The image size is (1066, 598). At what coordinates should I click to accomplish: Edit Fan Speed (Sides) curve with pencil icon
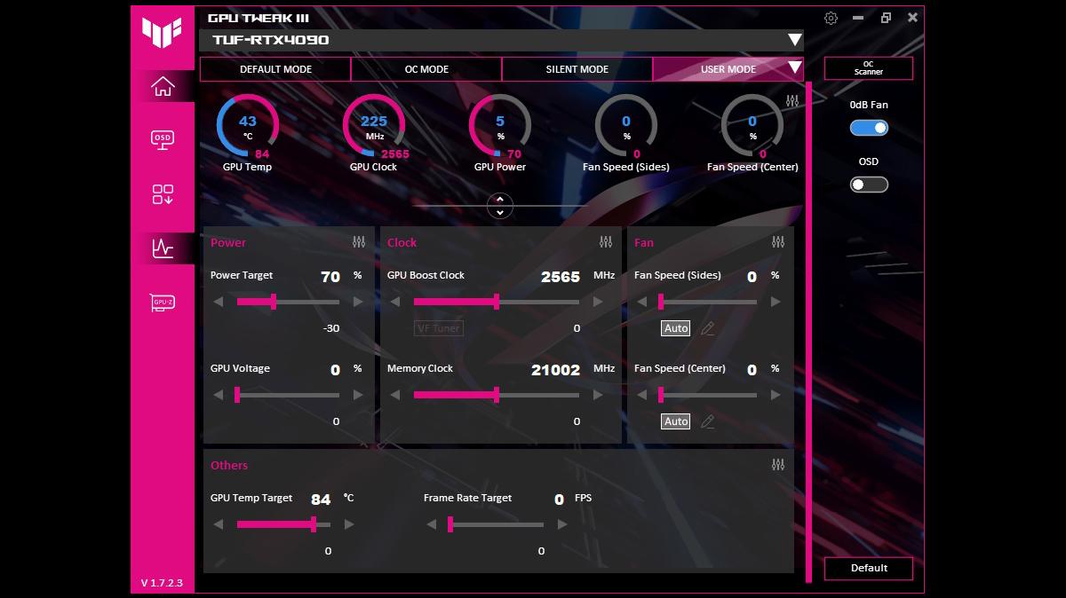(x=707, y=328)
